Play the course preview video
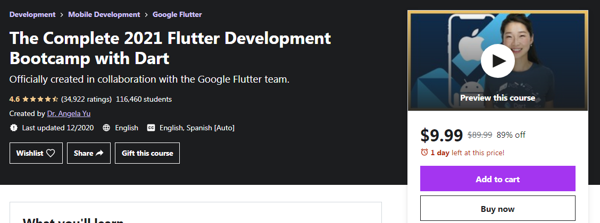This screenshot has width=600, height=223. [497, 61]
